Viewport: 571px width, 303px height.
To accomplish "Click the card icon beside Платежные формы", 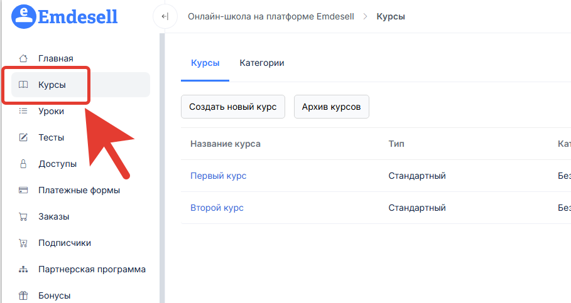I will click(23, 190).
